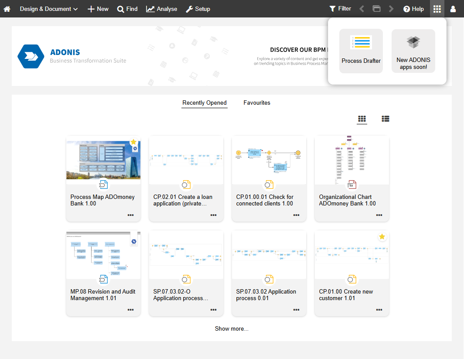The image size is (464, 359).
Task: Open the Analyse menu
Action: (x=161, y=9)
